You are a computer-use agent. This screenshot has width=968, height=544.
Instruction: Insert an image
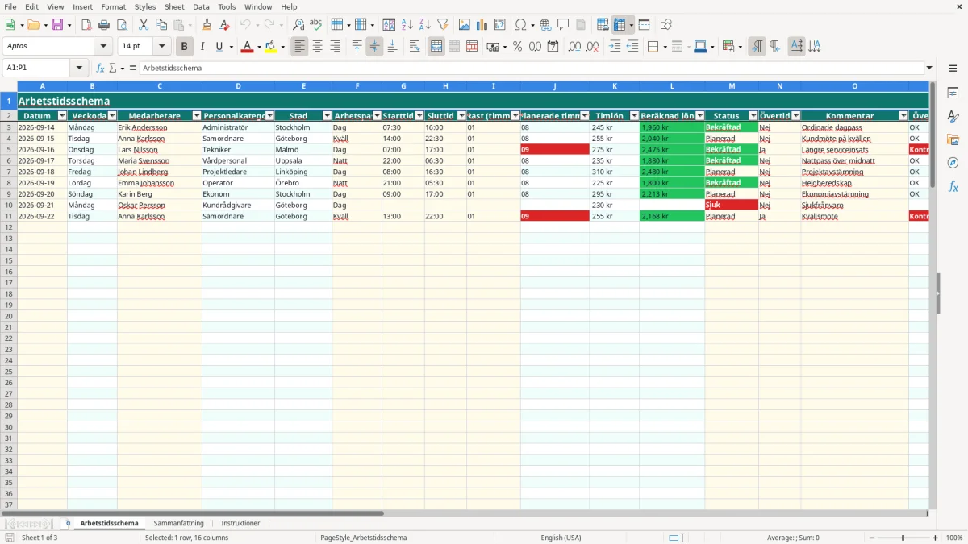(465, 25)
